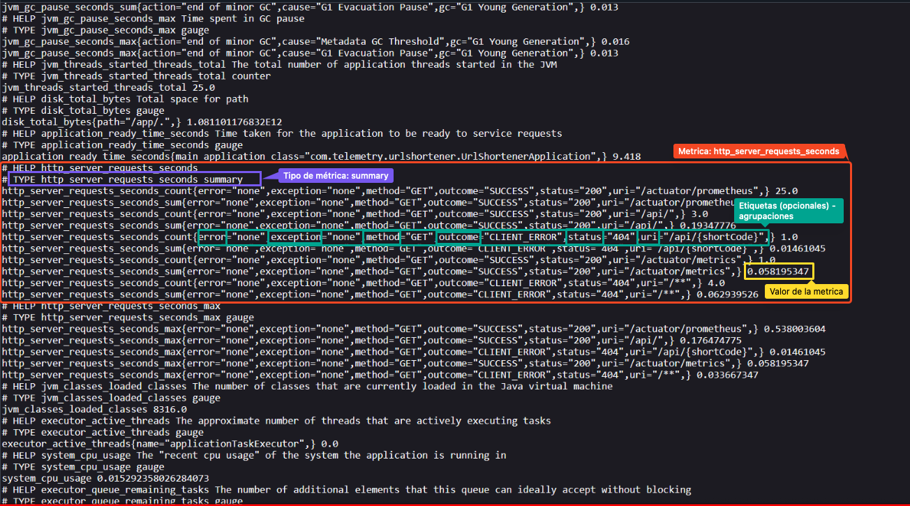Screen dimensions: 910x506
Task: Select the highlighted TYPE http_server_requests_seconds summary line
Action: [x=130, y=179]
